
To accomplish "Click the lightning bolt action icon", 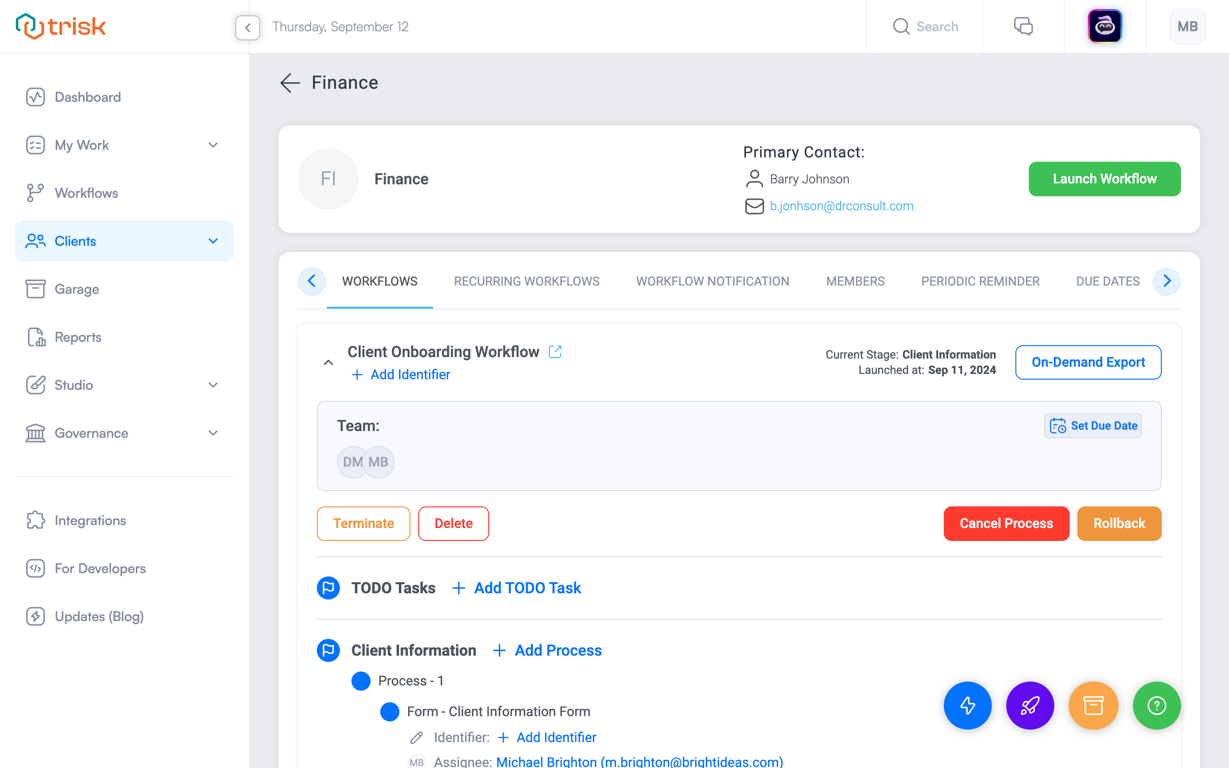I will click(x=967, y=705).
